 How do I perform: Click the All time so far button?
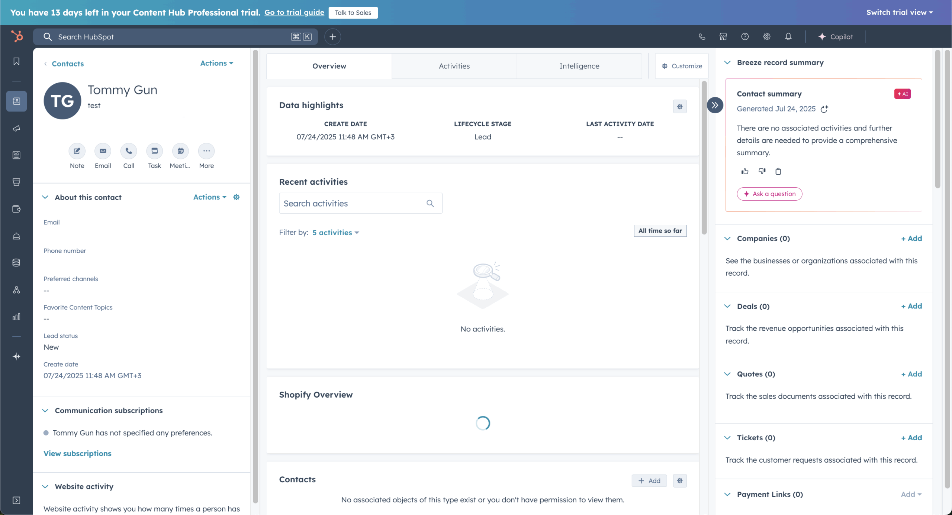click(x=660, y=231)
